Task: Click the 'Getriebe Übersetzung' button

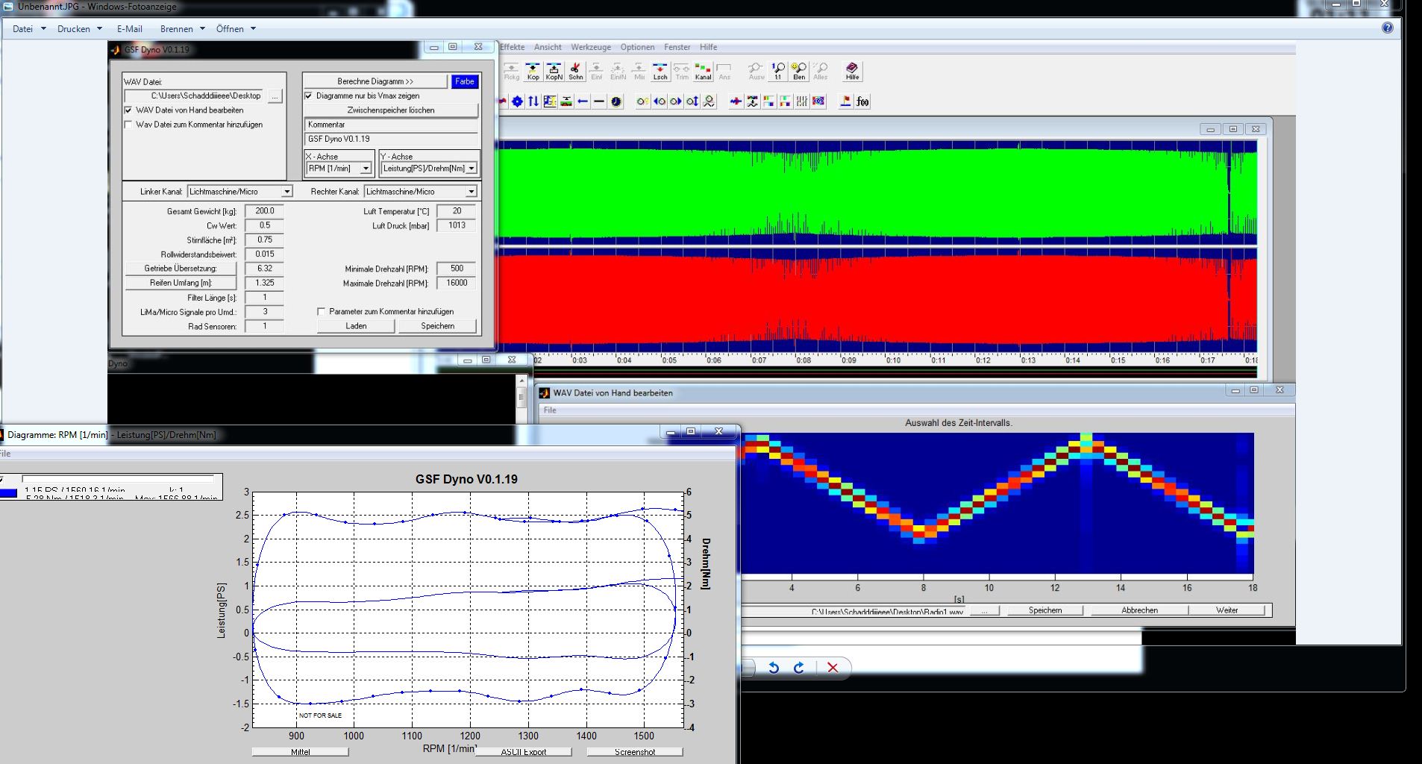Action: pos(181,269)
